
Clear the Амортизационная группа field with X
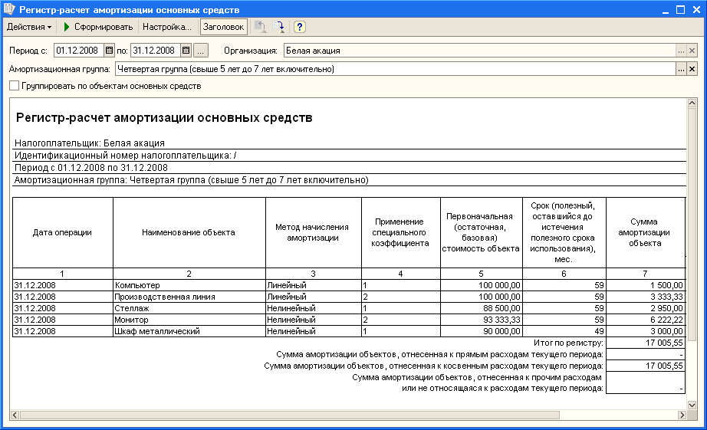pos(692,69)
